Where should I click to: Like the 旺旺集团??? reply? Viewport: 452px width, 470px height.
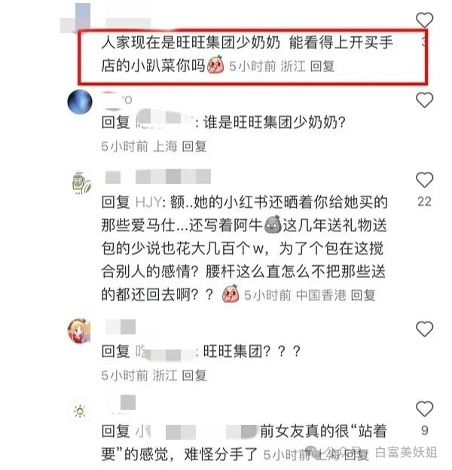pyautogui.click(x=424, y=329)
